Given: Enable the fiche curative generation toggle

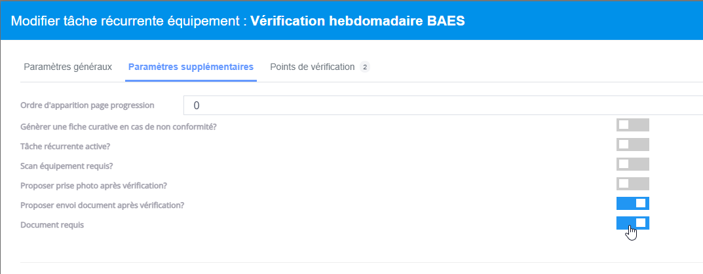Looking at the screenshot, I should tap(632, 125).
